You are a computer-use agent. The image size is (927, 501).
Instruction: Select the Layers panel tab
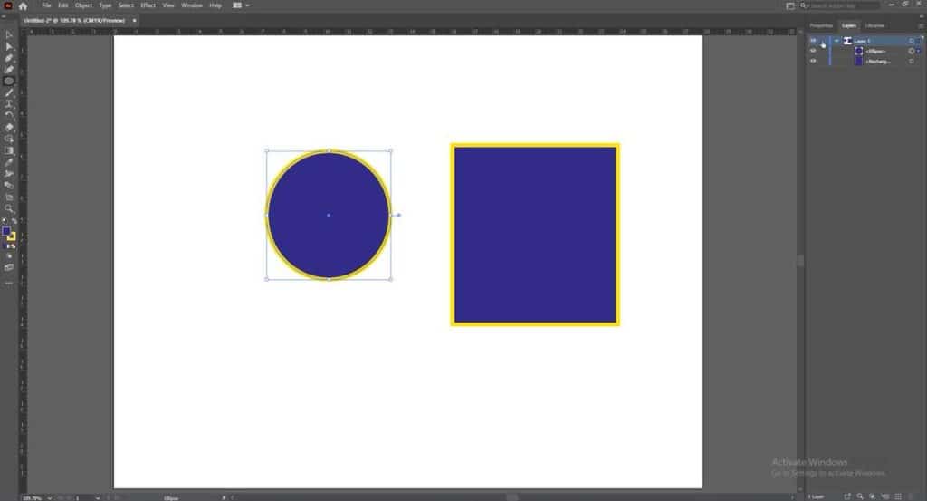[849, 25]
